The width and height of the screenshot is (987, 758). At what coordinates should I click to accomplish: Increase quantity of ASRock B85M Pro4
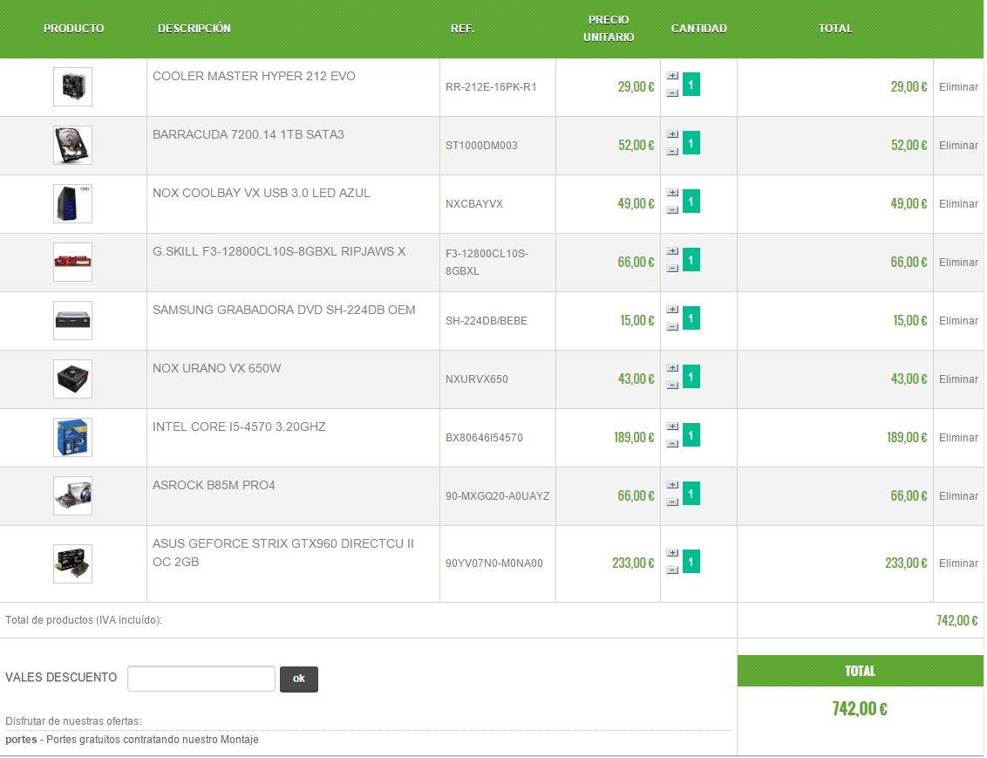672,486
